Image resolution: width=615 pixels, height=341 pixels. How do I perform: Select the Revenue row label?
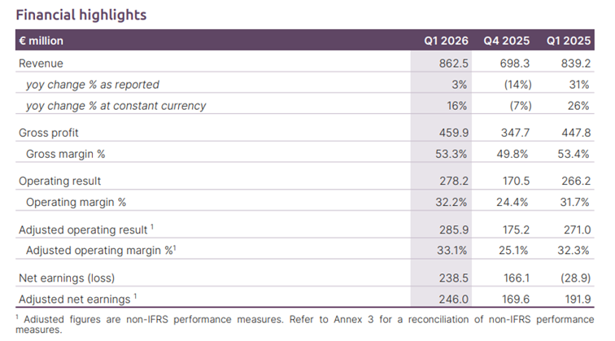(x=41, y=63)
